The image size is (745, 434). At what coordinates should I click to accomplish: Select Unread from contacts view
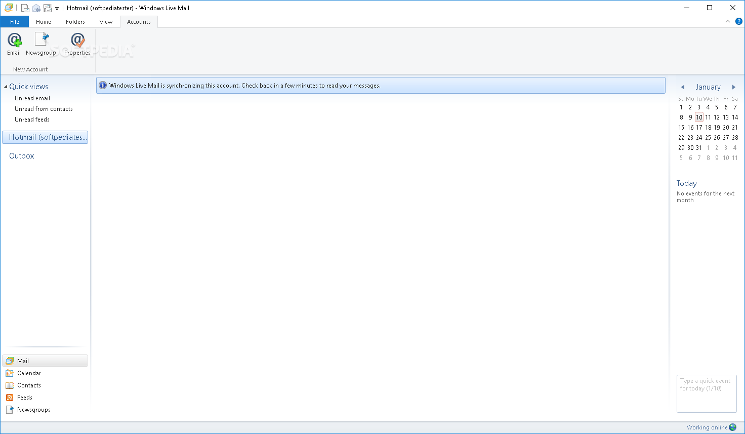point(44,109)
